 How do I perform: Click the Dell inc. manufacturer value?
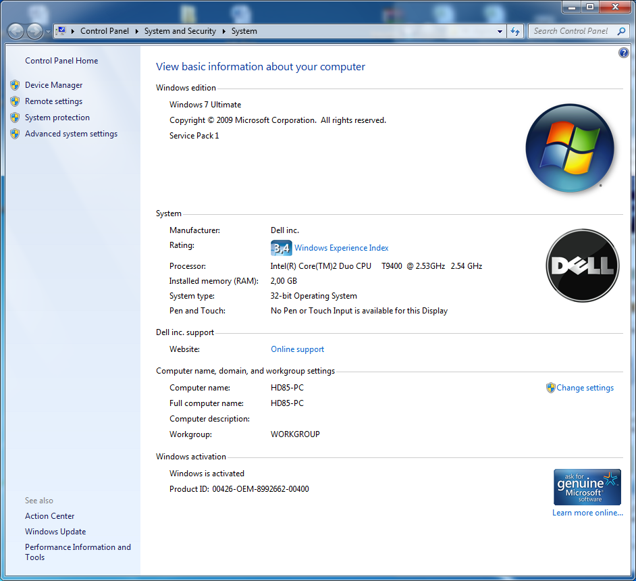click(x=285, y=230)
